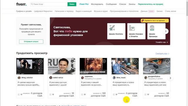Add dima_music gig to list icon
Viewport: 188px width, 106px height.
pyautogui.click(x=114, y=95)
